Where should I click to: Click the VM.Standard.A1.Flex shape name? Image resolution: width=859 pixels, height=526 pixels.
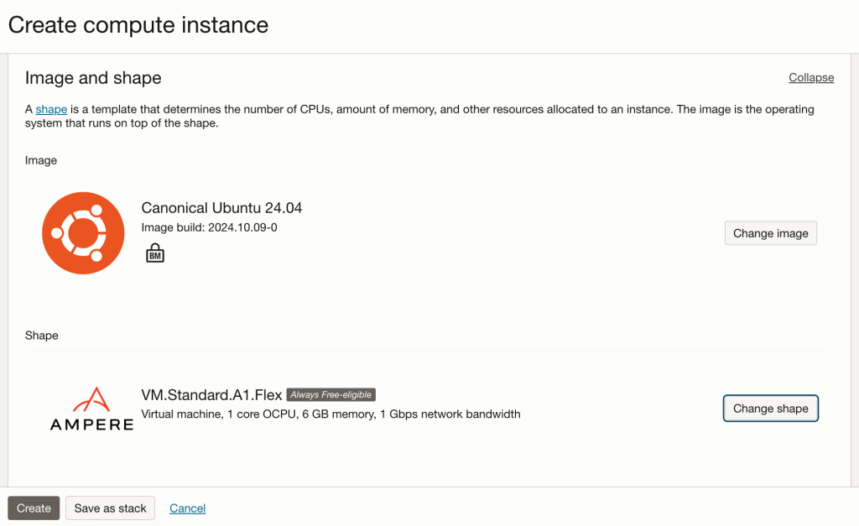coord(211,395)
